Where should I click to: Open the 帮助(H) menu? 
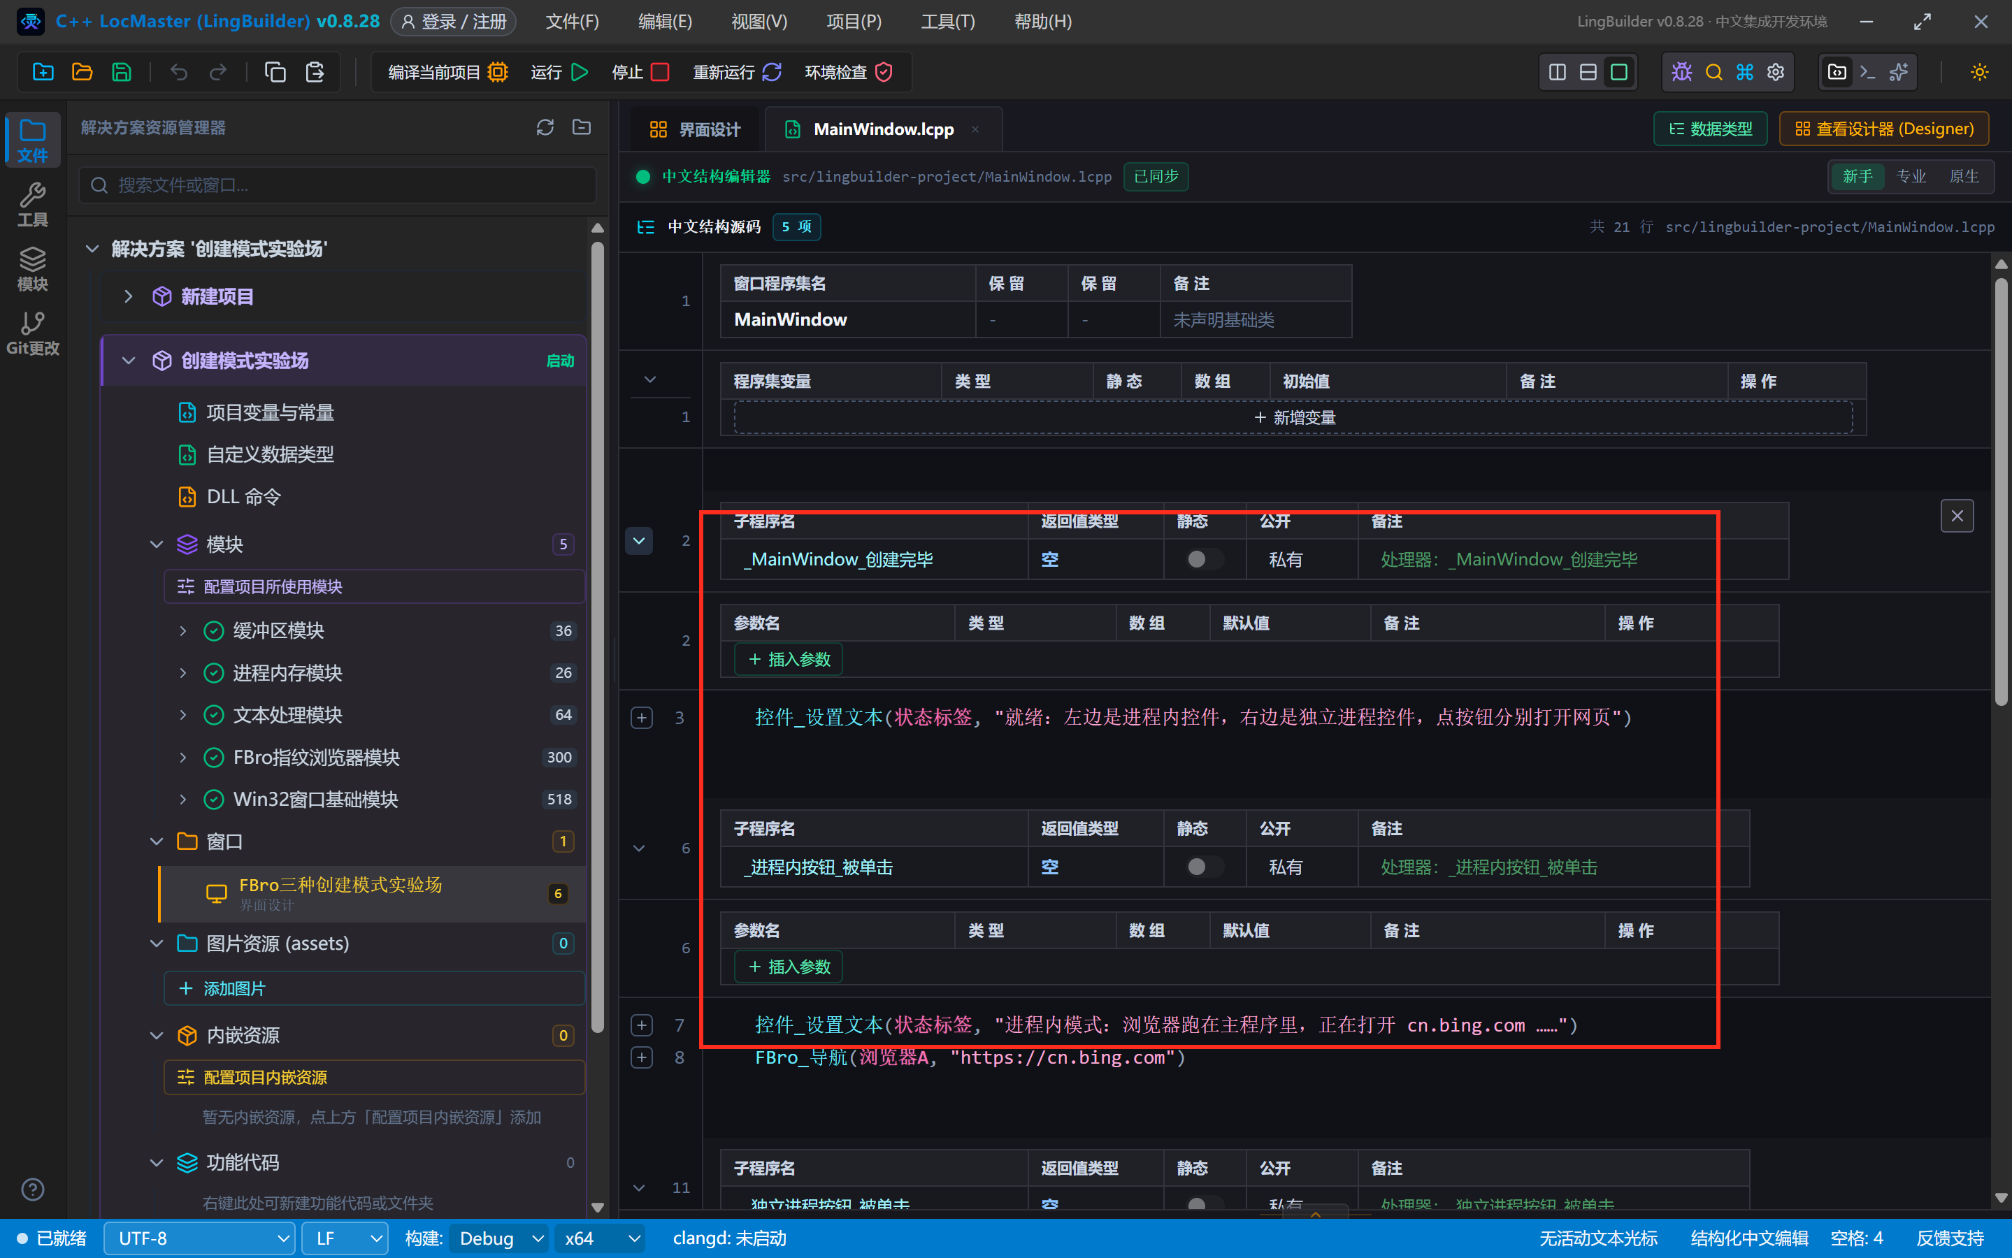coord(1042,22)
